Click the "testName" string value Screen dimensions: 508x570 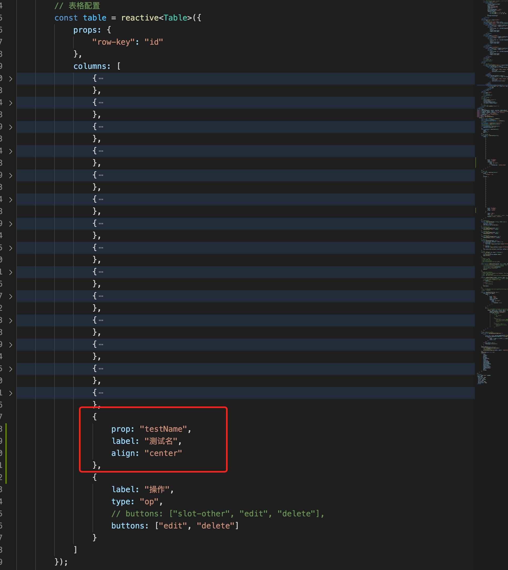[x=164, y=429]
